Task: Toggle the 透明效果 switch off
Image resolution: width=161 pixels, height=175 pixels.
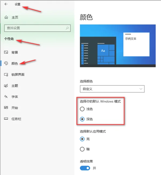Action: click(85, 168)
